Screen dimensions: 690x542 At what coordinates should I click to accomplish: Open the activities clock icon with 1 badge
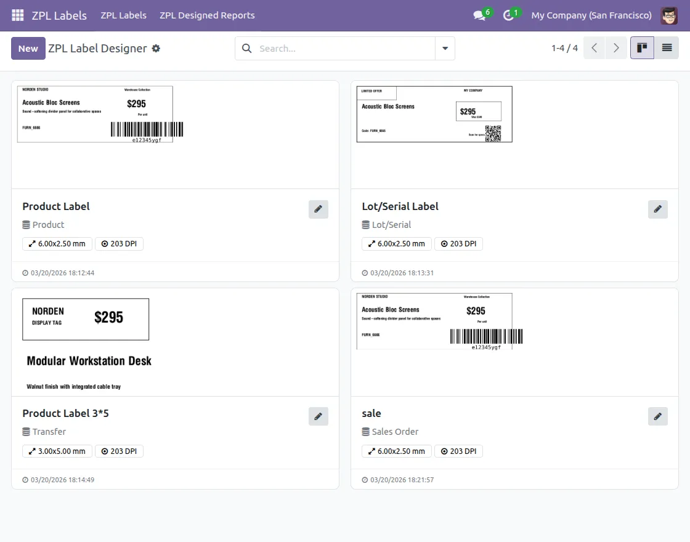click(509, 15)
